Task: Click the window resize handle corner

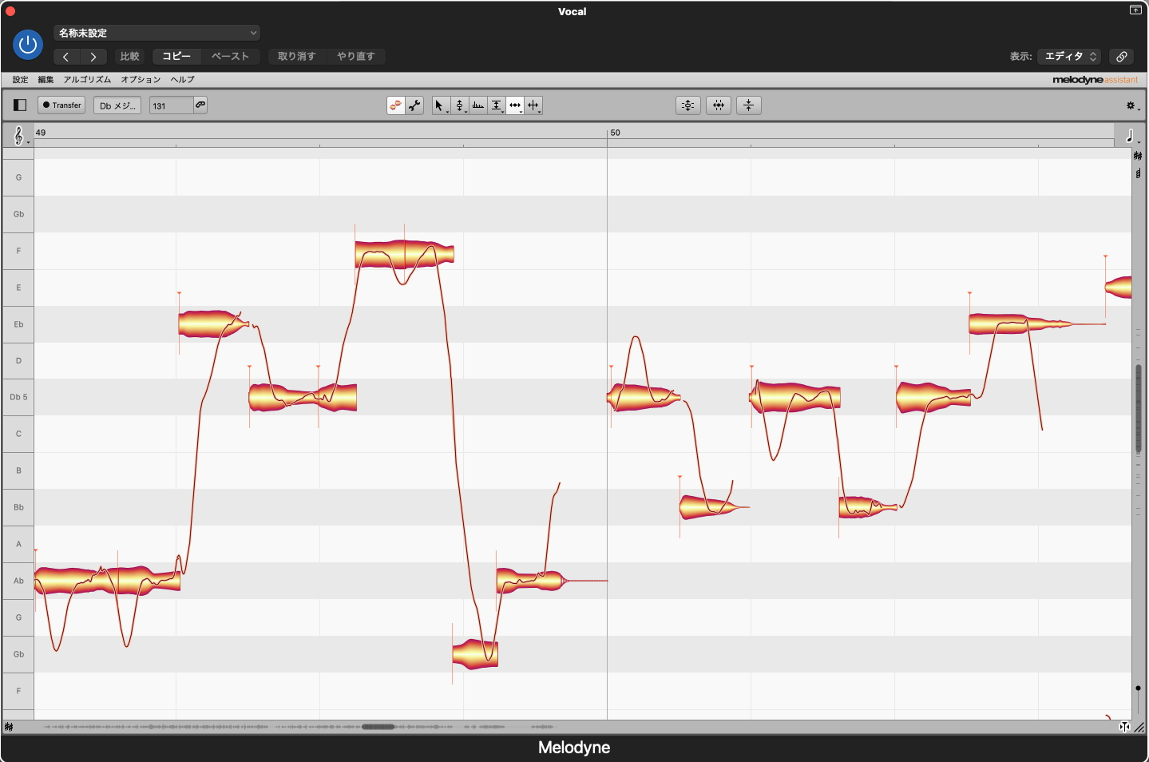Action: point(1139,727)
